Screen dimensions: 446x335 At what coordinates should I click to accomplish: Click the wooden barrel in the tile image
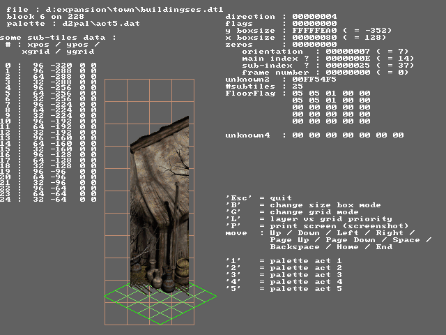183,270
